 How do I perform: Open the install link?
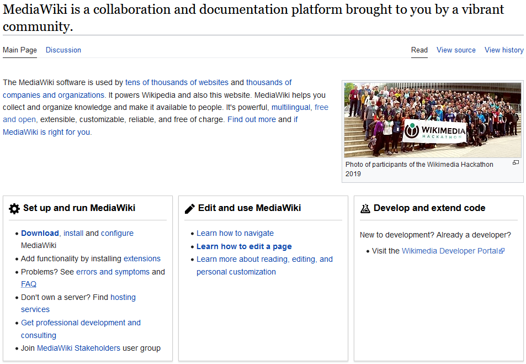[73, 233]
